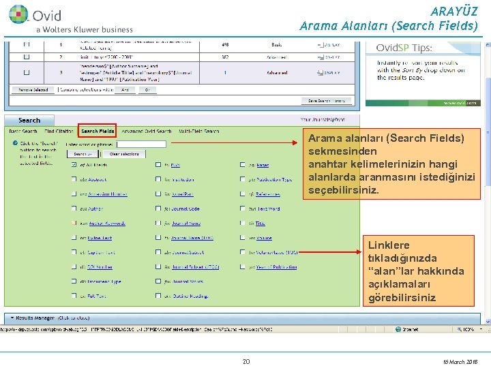Check the Year of Publication checkbox
491x368 pixels.
(242, 266)
